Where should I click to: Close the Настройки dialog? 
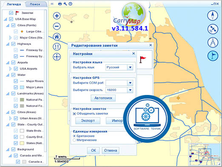tap(134, 53)
